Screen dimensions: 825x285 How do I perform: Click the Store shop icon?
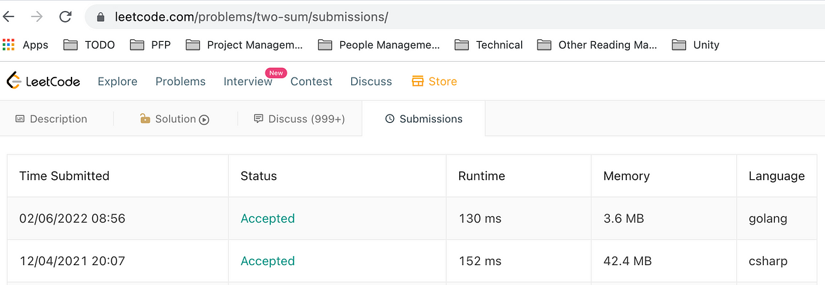(417, 81)
